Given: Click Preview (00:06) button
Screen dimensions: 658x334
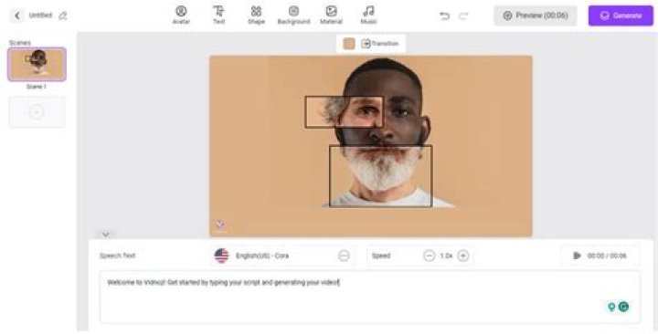Looking at the screenshot, I should [x=535, y=16].
